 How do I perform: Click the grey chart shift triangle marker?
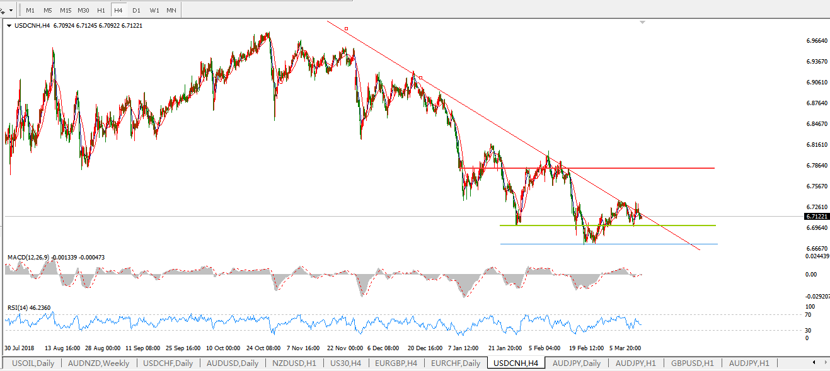tap(642, 23)
